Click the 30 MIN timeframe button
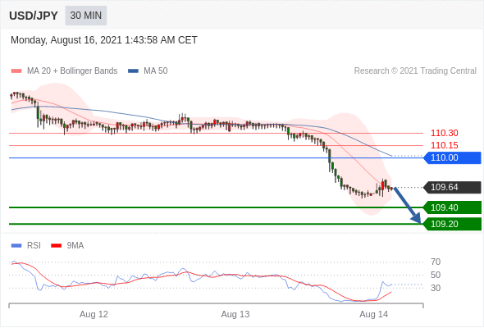Screen dimensions: 484x328 coord(86,16)
